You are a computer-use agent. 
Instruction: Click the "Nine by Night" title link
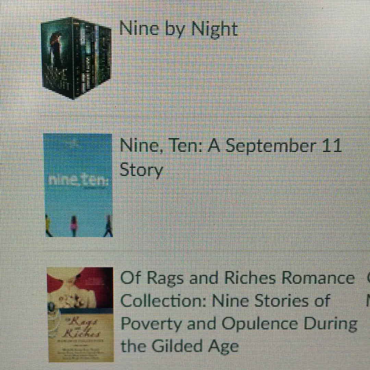[x=178, y=29]
